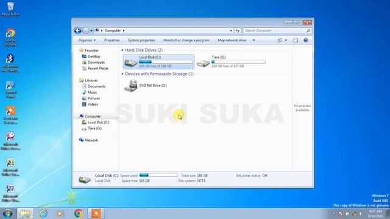Select Local Disk (C:) in the navigation tree
Screen dimensions: 390x219
[98, 122]
